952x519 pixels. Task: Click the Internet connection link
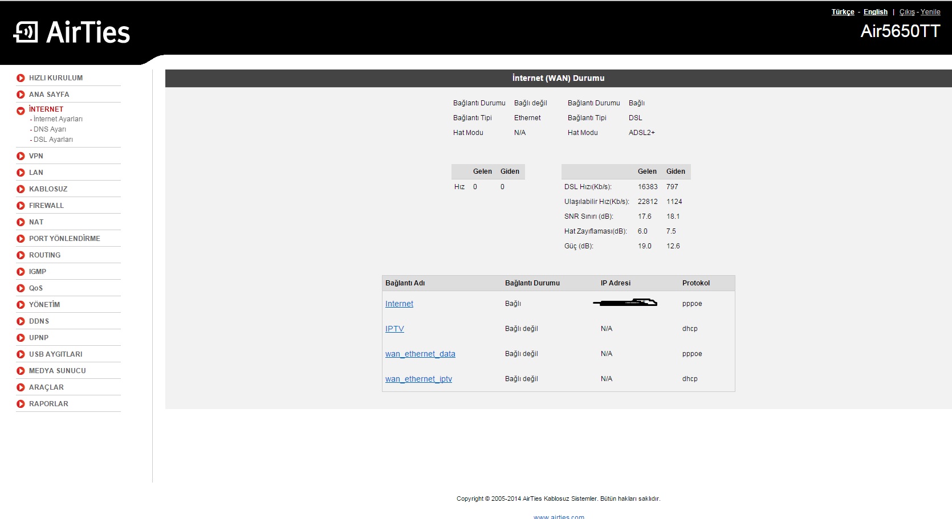399,304
